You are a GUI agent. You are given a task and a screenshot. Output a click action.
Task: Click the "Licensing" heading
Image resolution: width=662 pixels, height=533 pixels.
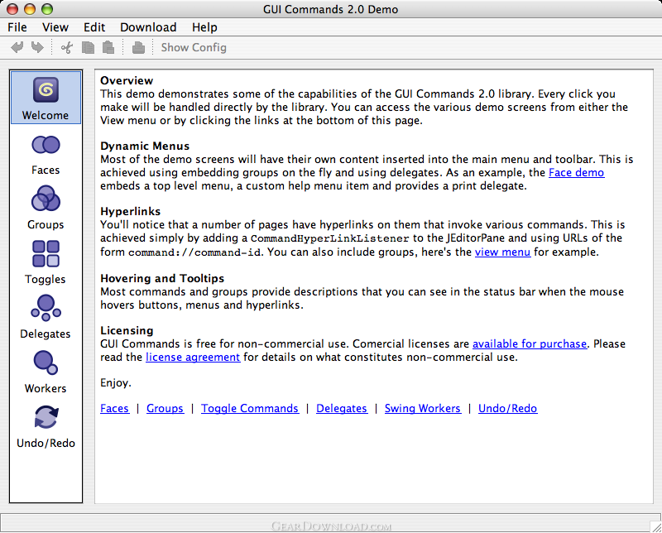127,330
